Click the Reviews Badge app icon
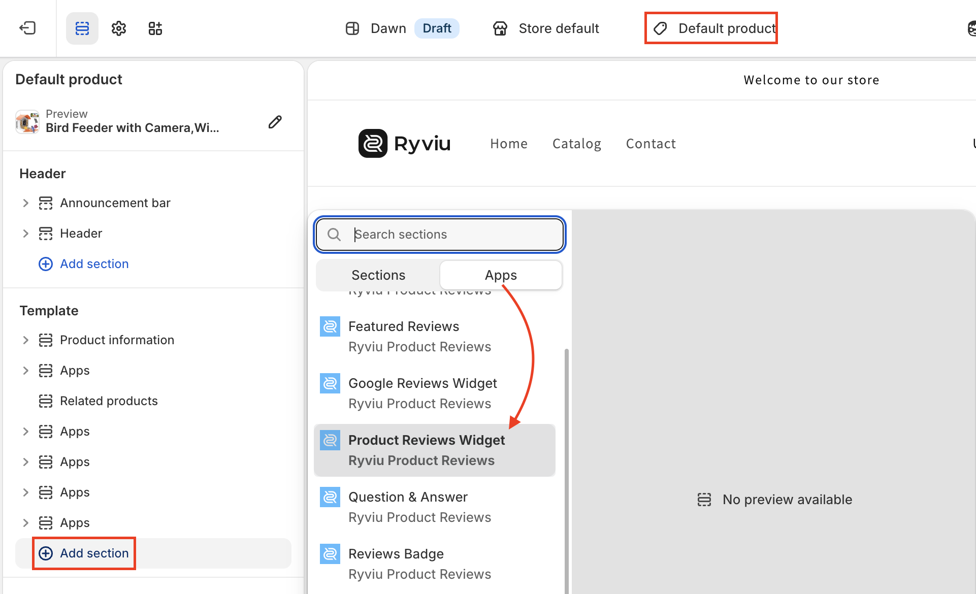The width and height of the screenshot is (976, 594). (330, 554)
